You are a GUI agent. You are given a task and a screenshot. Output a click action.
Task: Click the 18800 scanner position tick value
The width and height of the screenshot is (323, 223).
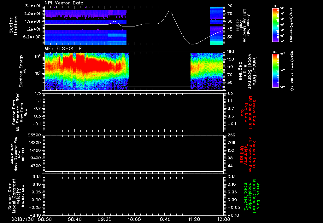coord(34,143)
